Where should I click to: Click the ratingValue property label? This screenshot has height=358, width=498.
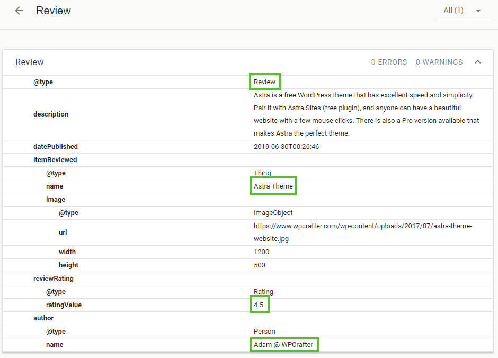(x=64, y=305)
